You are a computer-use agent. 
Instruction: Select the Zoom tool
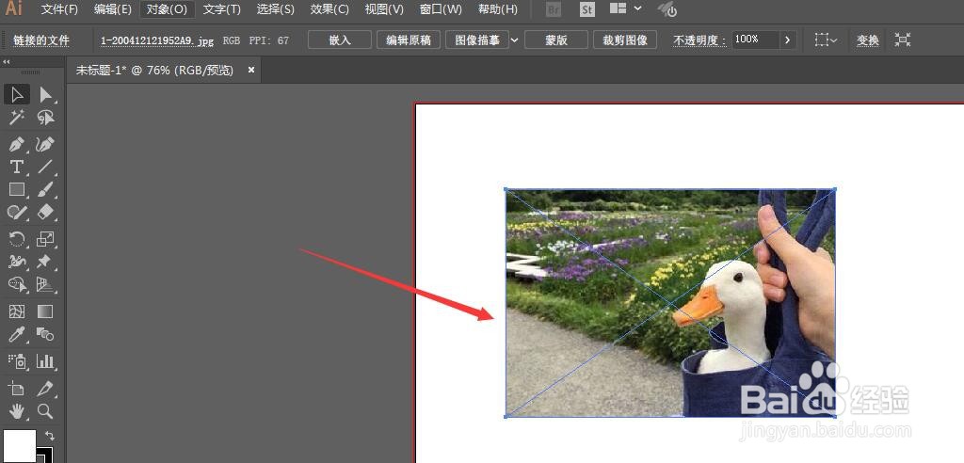pyautogui.click(x=45, y=411)
